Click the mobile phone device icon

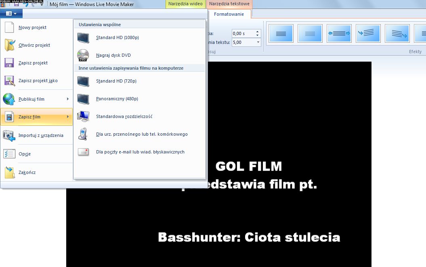[83, 134]
